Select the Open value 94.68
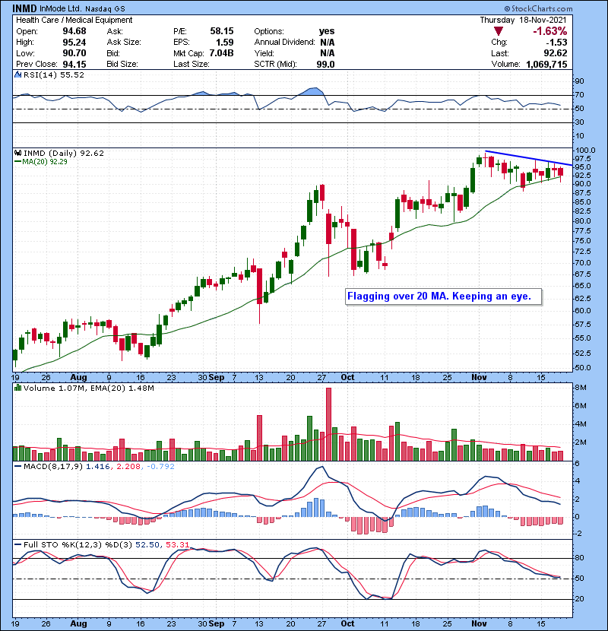The height and width of the screenshot is (631, 608). tap(74, 31)
